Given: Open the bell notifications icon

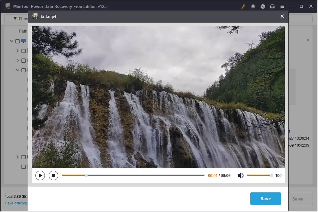Looking at the screenshot, I should (253, 6).
